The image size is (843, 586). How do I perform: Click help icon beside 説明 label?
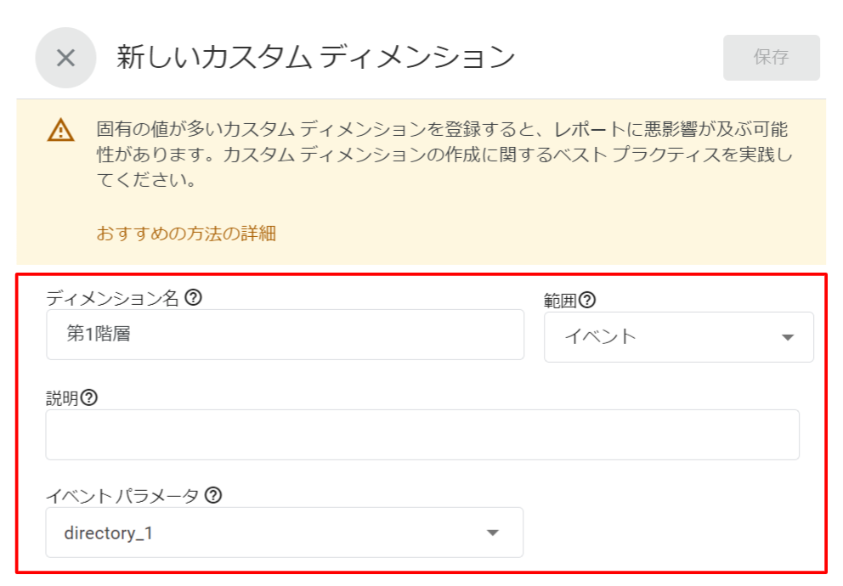(88, 397)
